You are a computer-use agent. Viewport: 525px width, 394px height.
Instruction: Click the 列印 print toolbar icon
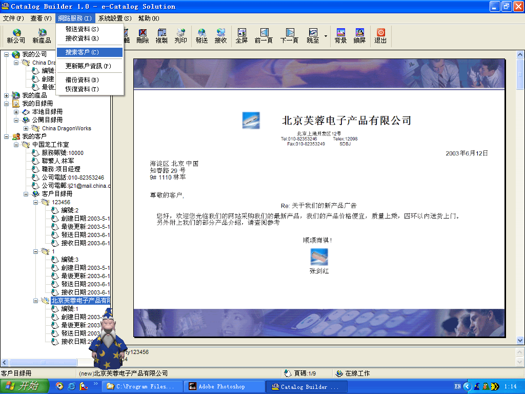coord(181,36)
